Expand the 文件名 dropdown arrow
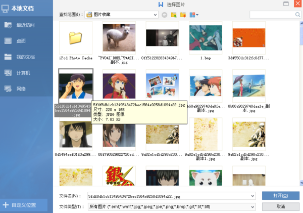 click(252, 196)
